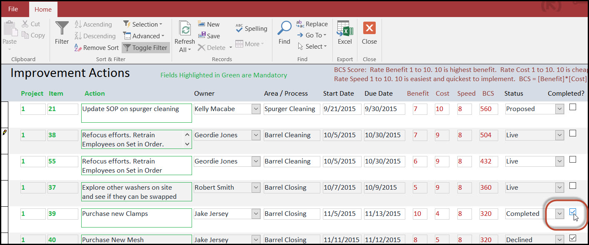Click Remove Sort
589x245 pixels.
97,48
